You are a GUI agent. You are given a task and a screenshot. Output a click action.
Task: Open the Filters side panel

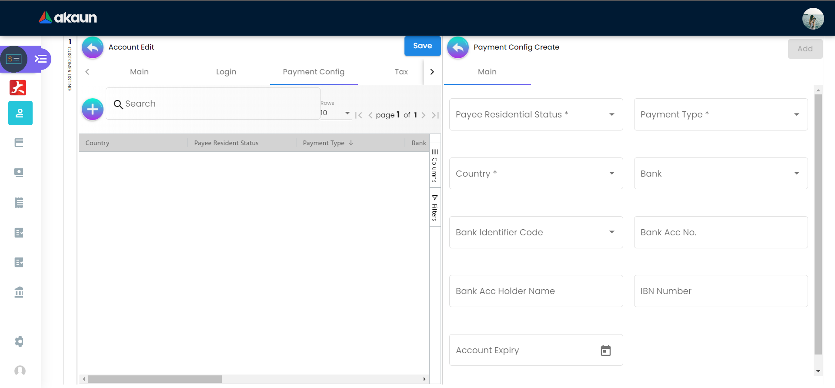click(434, 208)
